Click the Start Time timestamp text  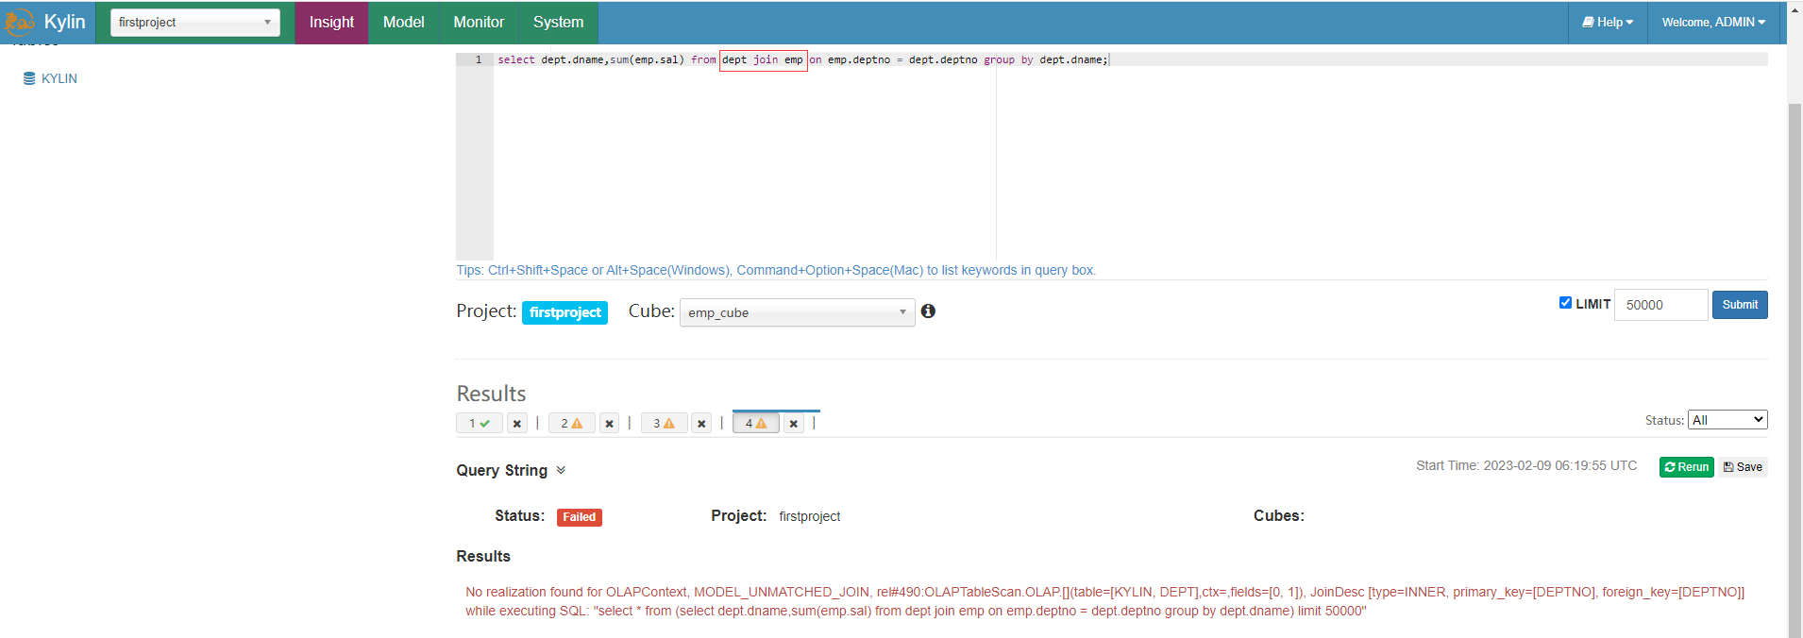click(x=1526, y=466)
